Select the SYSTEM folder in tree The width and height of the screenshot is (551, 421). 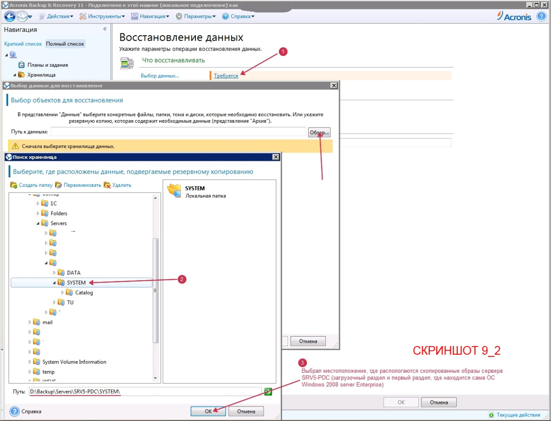(x=76, y=283)
